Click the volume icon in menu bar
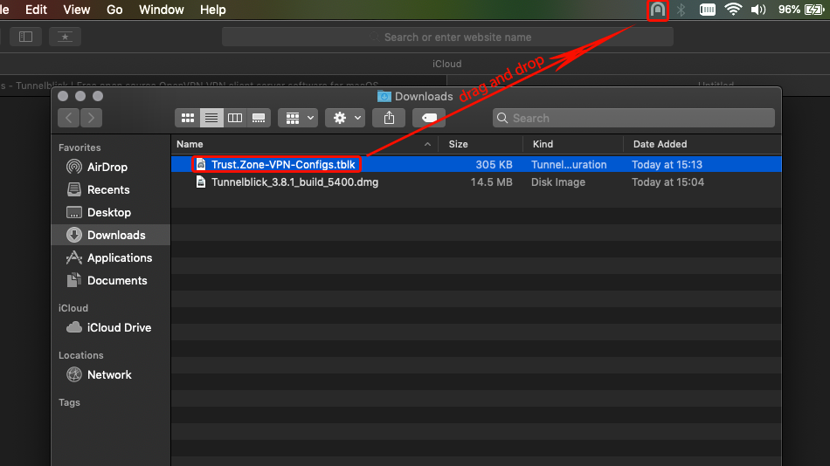The width and height of the screenshot is (830, 466). (x=757, y=10)
